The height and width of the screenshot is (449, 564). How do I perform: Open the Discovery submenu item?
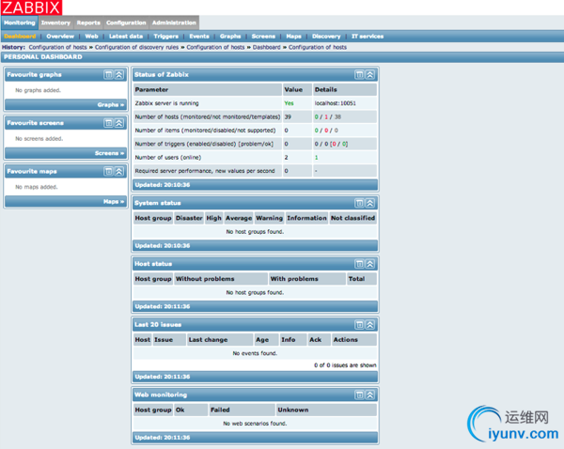(x=326, y=37)
